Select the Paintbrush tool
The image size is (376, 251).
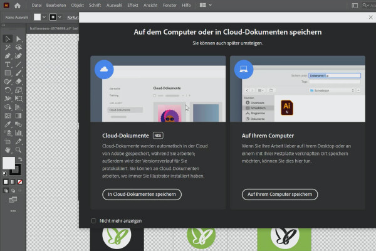coord(18,73)
